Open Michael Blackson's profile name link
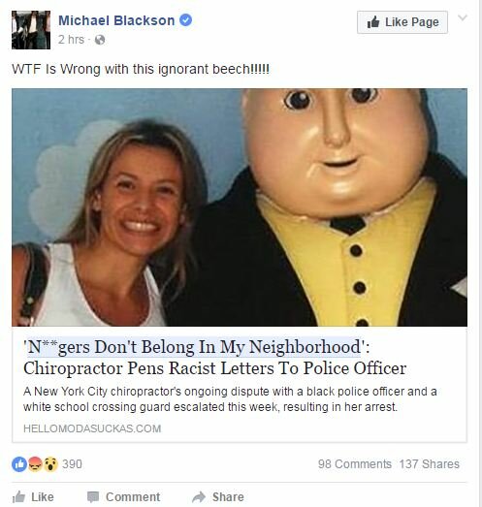 pos(116,20)
